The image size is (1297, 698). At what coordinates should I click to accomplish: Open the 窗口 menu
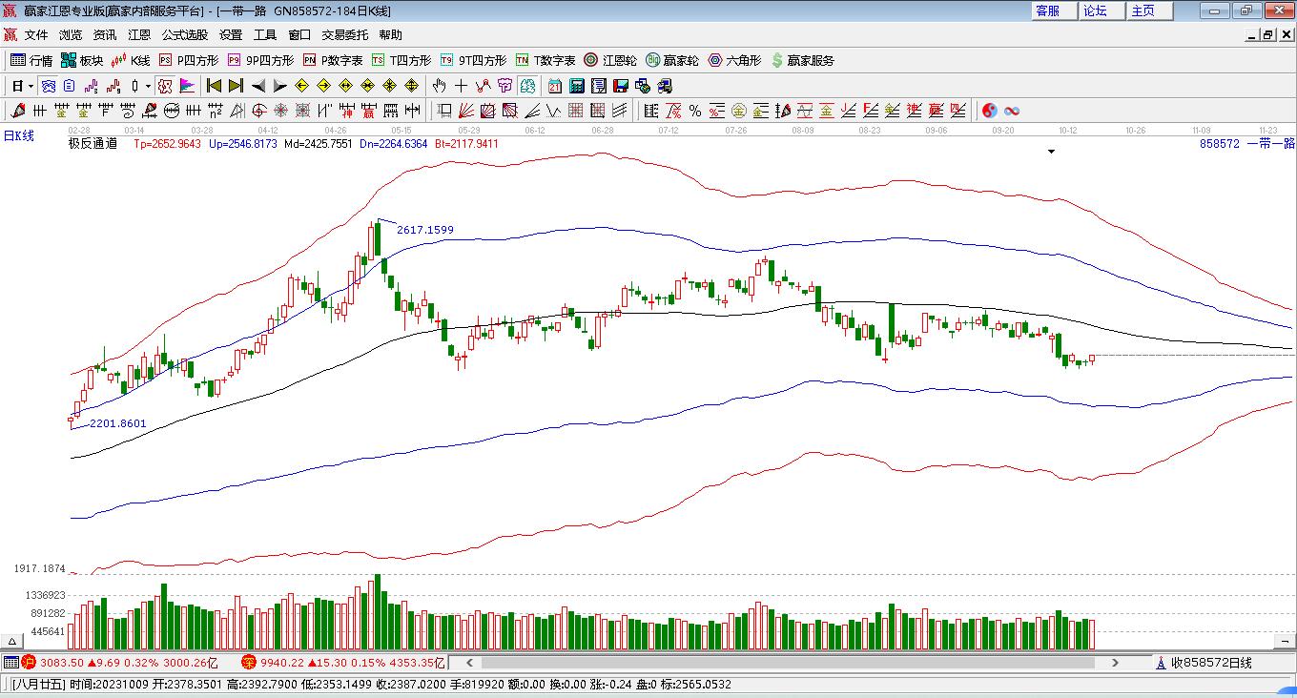point(299,35)
